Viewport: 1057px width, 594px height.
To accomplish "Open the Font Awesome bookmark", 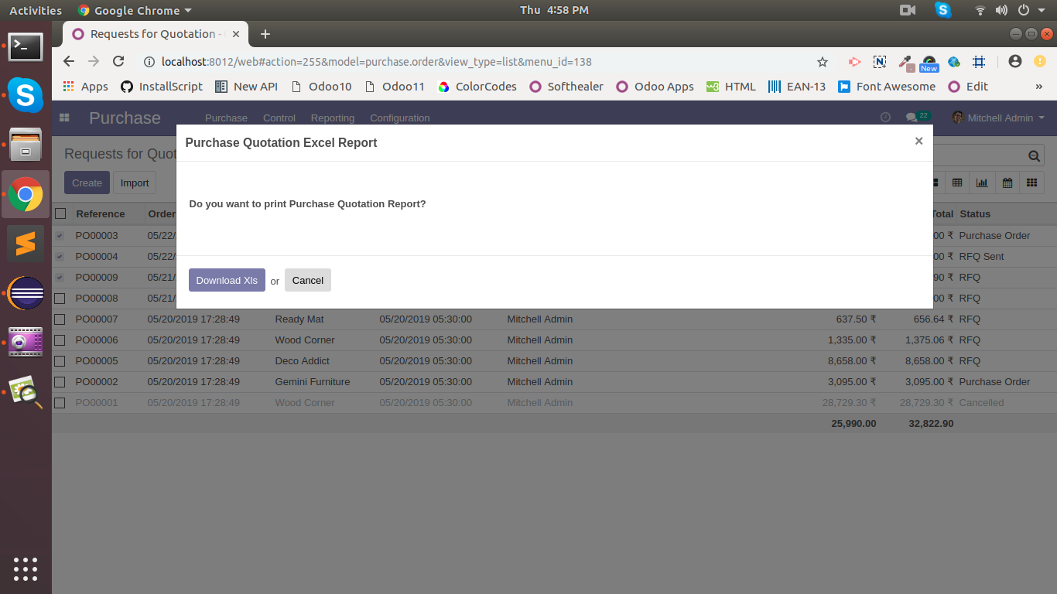I will [887, 87].
